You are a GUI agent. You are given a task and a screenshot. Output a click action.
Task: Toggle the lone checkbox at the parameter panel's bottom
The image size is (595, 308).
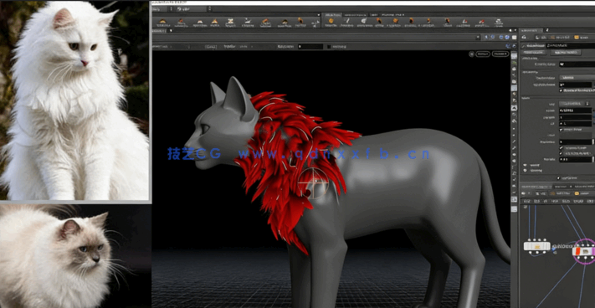[558, 178]
